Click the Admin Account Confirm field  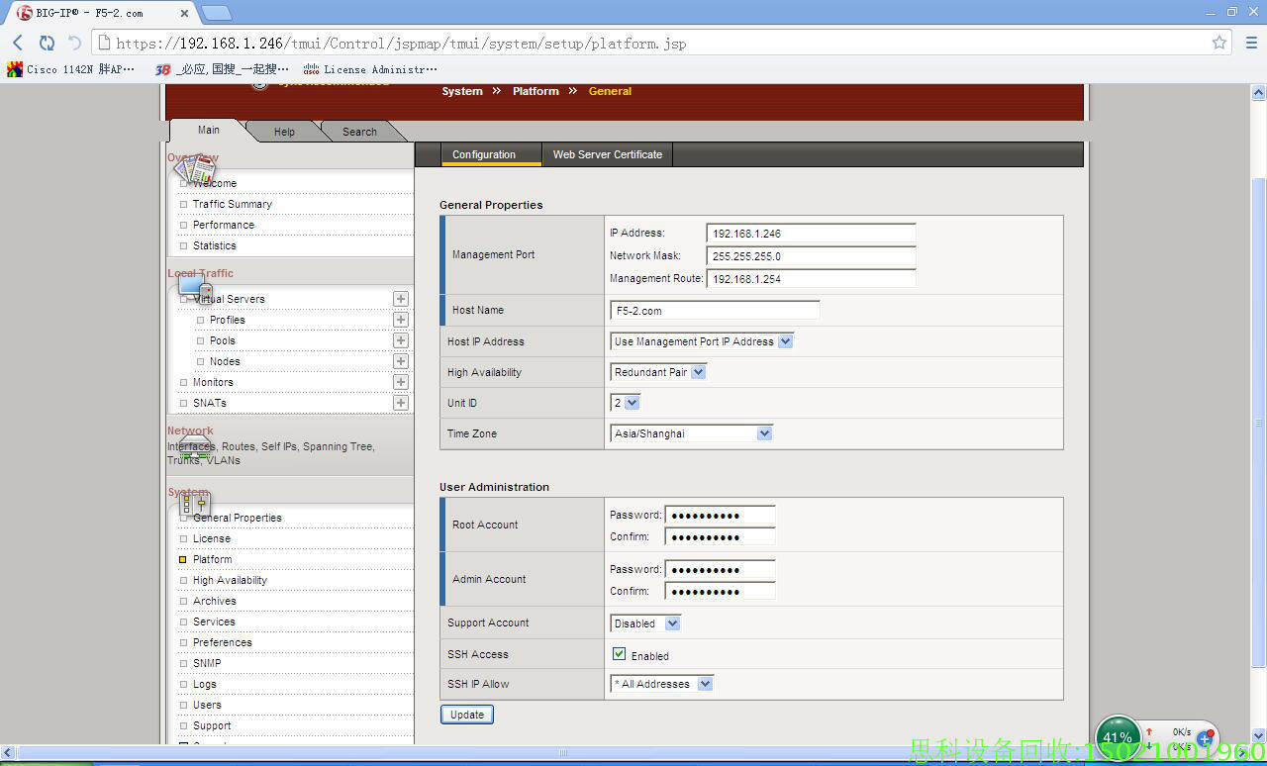pyautogui.click(x=720, y=592)
